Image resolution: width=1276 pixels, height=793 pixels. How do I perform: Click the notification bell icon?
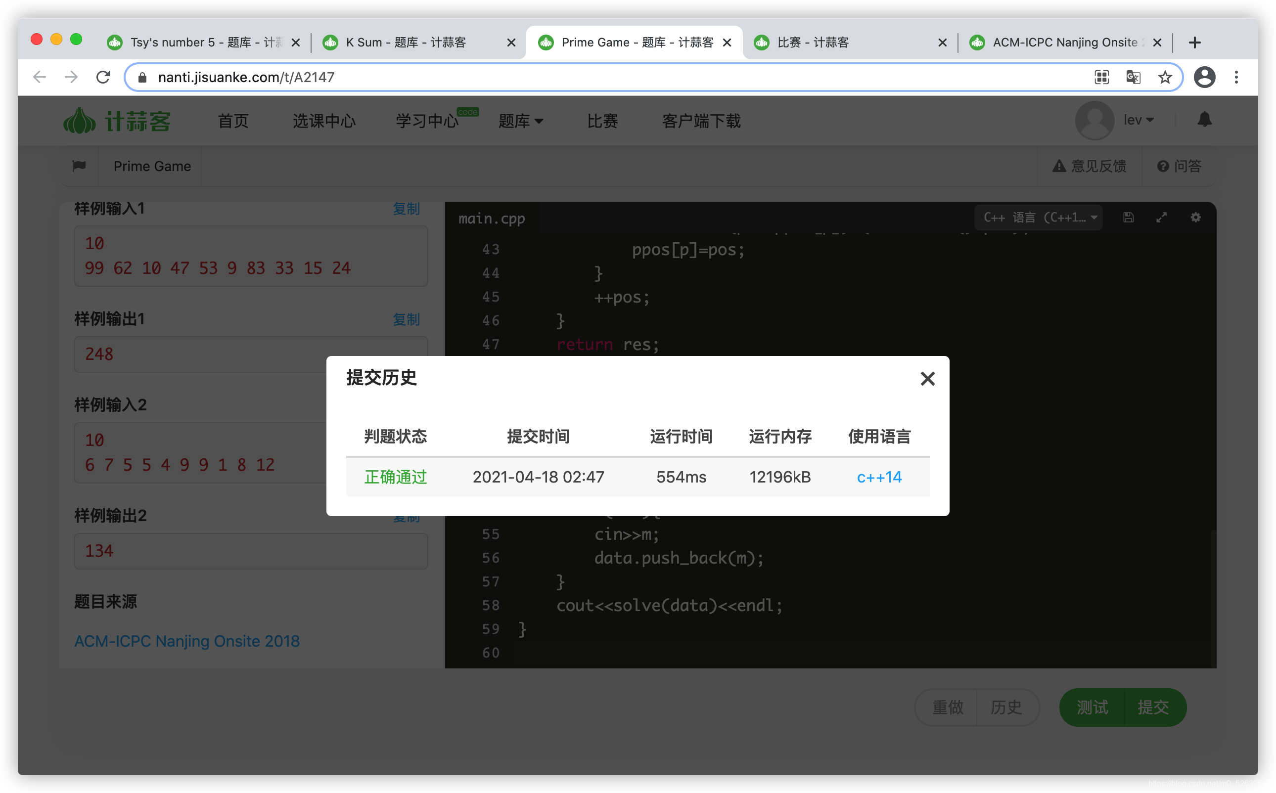coord(1204,120)
